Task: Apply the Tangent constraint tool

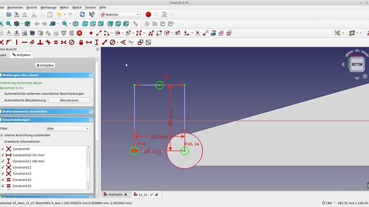Action: 48,42
